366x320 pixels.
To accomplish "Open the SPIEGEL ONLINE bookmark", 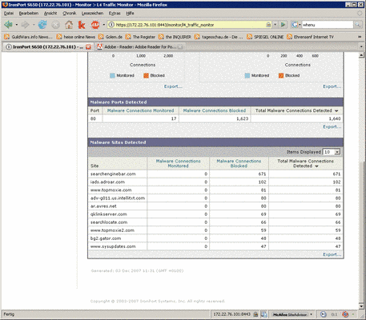I will click(265, 37).
